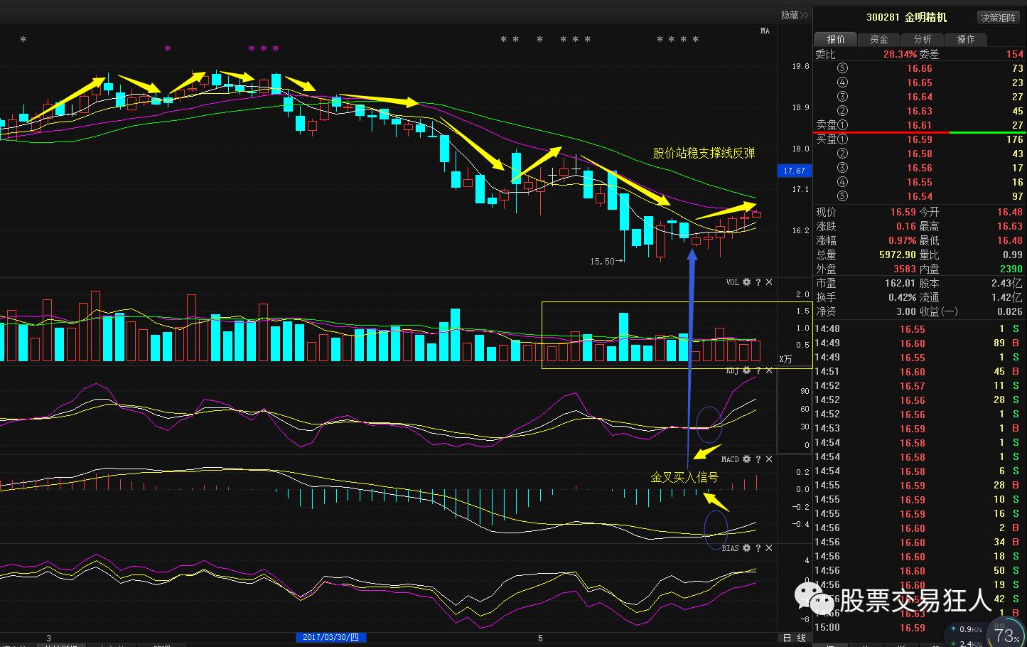Open BIAS indicator settings gear
This screenshot has height=647, width=1027.
[x=746, y=548]
